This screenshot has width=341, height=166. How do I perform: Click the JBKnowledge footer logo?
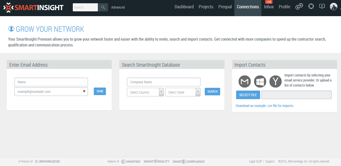[x=48, y=161]
